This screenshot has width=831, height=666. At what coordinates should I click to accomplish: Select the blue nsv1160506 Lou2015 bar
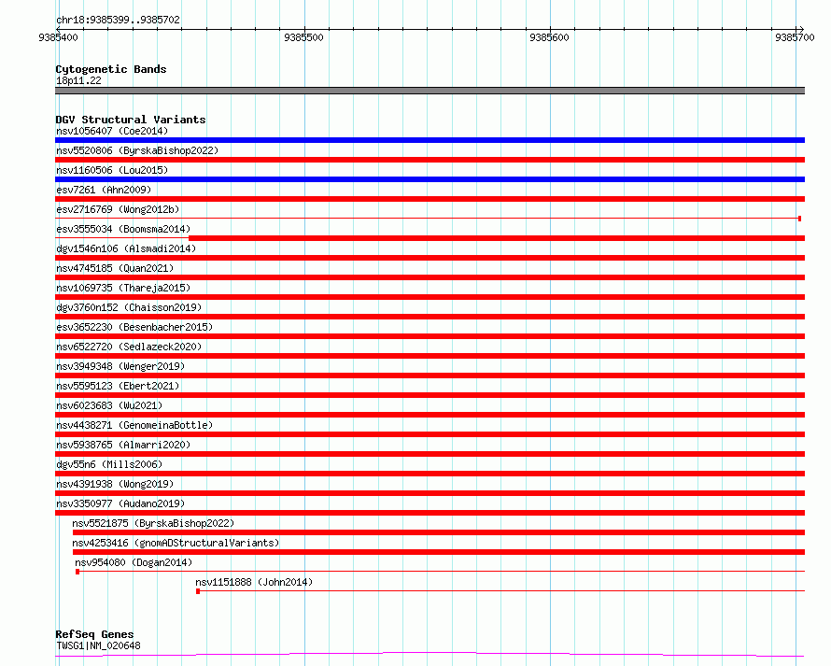pos(430,179)
